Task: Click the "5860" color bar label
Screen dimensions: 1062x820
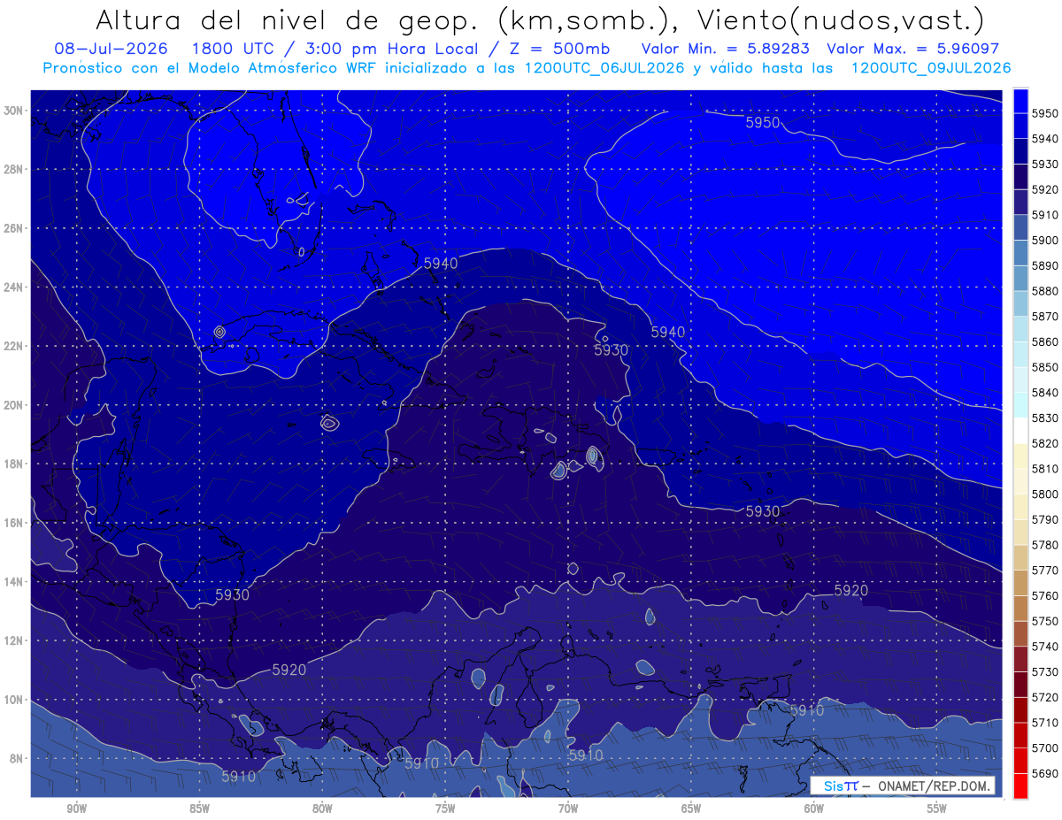Action: click(1044, 341)
